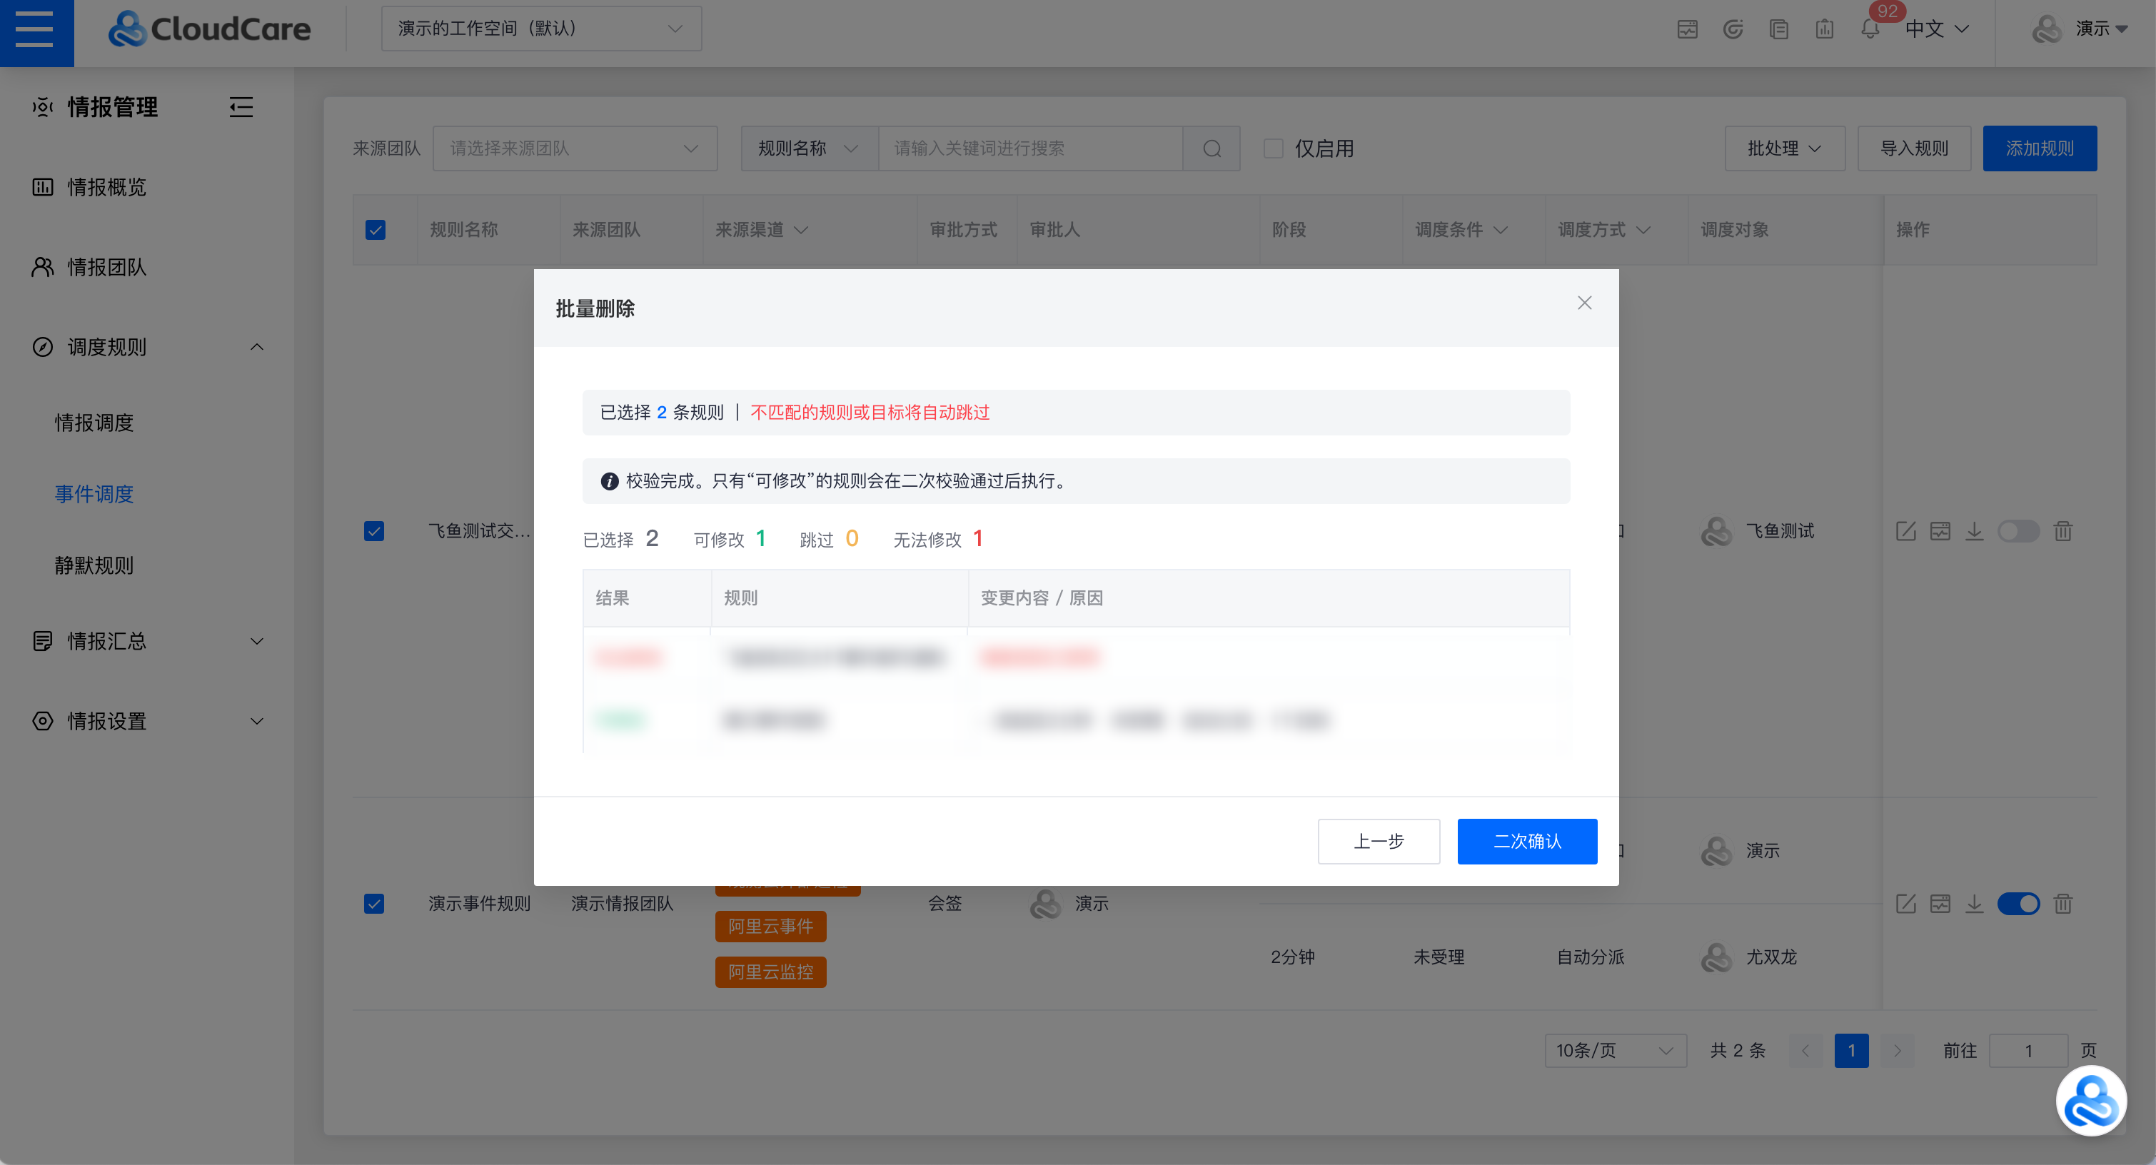Collapse the sidebar using the fold icon
Viewport: 2156px width, 1165px height.
pyautogui.click(x=241, y=107)
